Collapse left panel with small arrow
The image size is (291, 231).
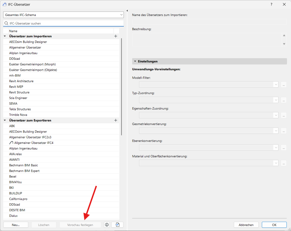point(127,11)
